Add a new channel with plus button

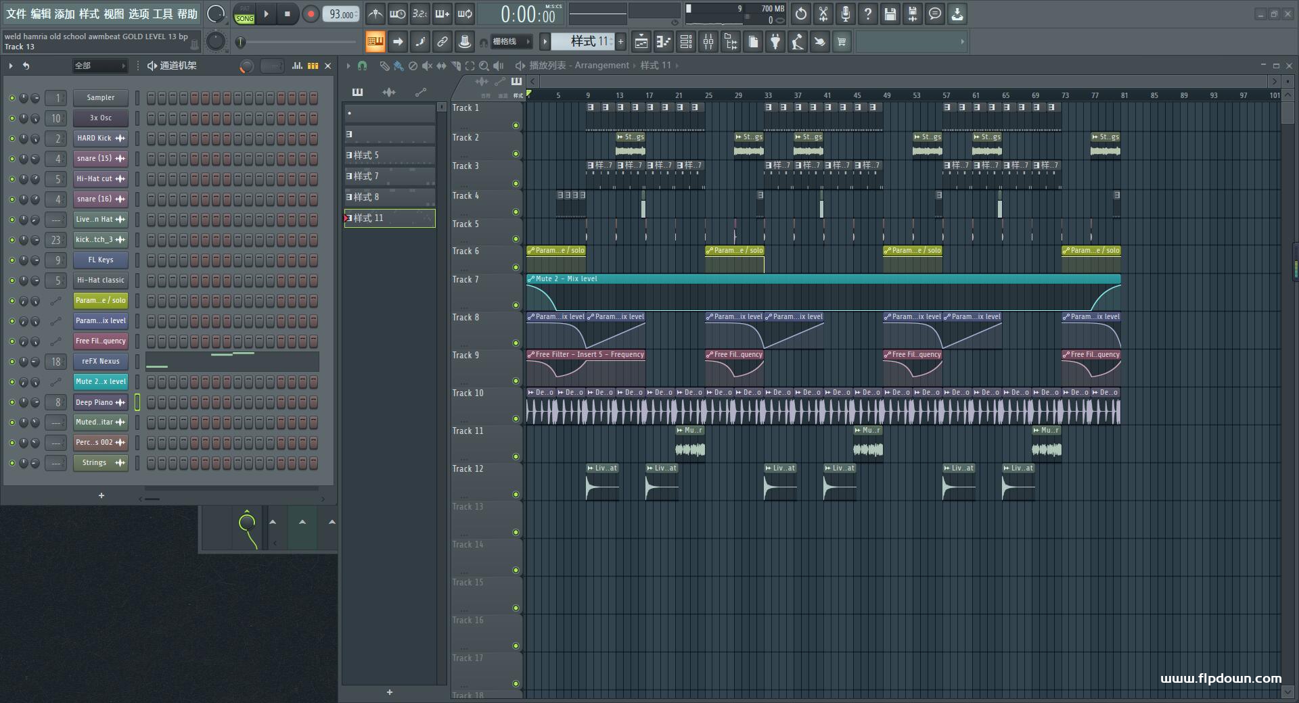101,495
